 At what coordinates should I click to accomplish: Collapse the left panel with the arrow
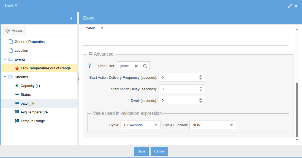click(71, 18)
